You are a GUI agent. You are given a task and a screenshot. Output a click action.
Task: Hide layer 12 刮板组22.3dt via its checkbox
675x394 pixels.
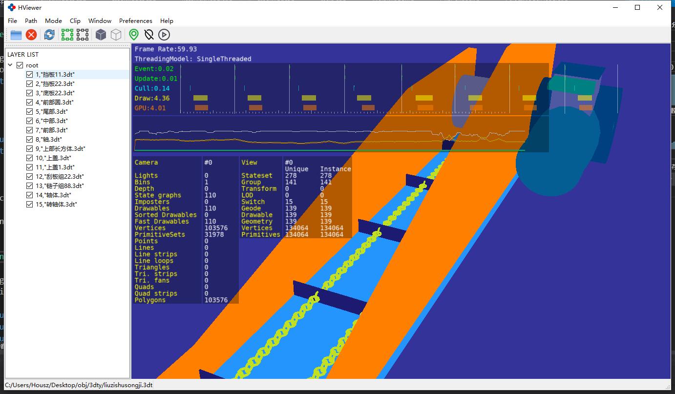point(30,176)
